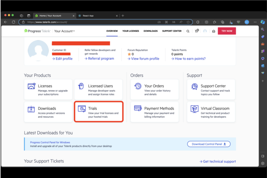This screenshot has height=178, width=267.
Task: Open the browser split screen icon
Action: 206,22
